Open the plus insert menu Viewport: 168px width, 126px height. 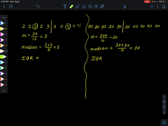(x=152, y=7)
